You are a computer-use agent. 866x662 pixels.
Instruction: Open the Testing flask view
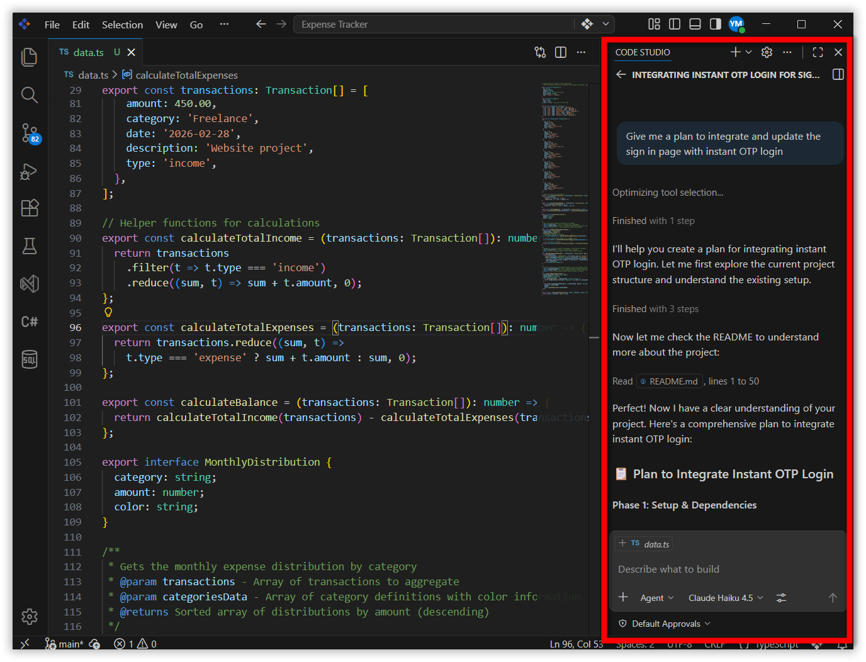tap(30, 246)
